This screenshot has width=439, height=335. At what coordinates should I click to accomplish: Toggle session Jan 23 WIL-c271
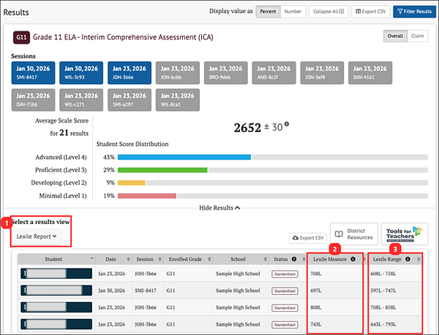tap(81, 100)
